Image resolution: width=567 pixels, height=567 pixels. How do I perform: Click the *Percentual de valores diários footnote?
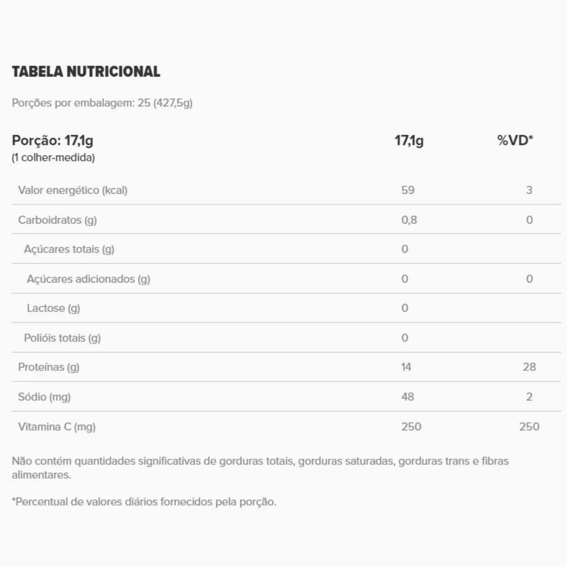click(x=144, y=502)
